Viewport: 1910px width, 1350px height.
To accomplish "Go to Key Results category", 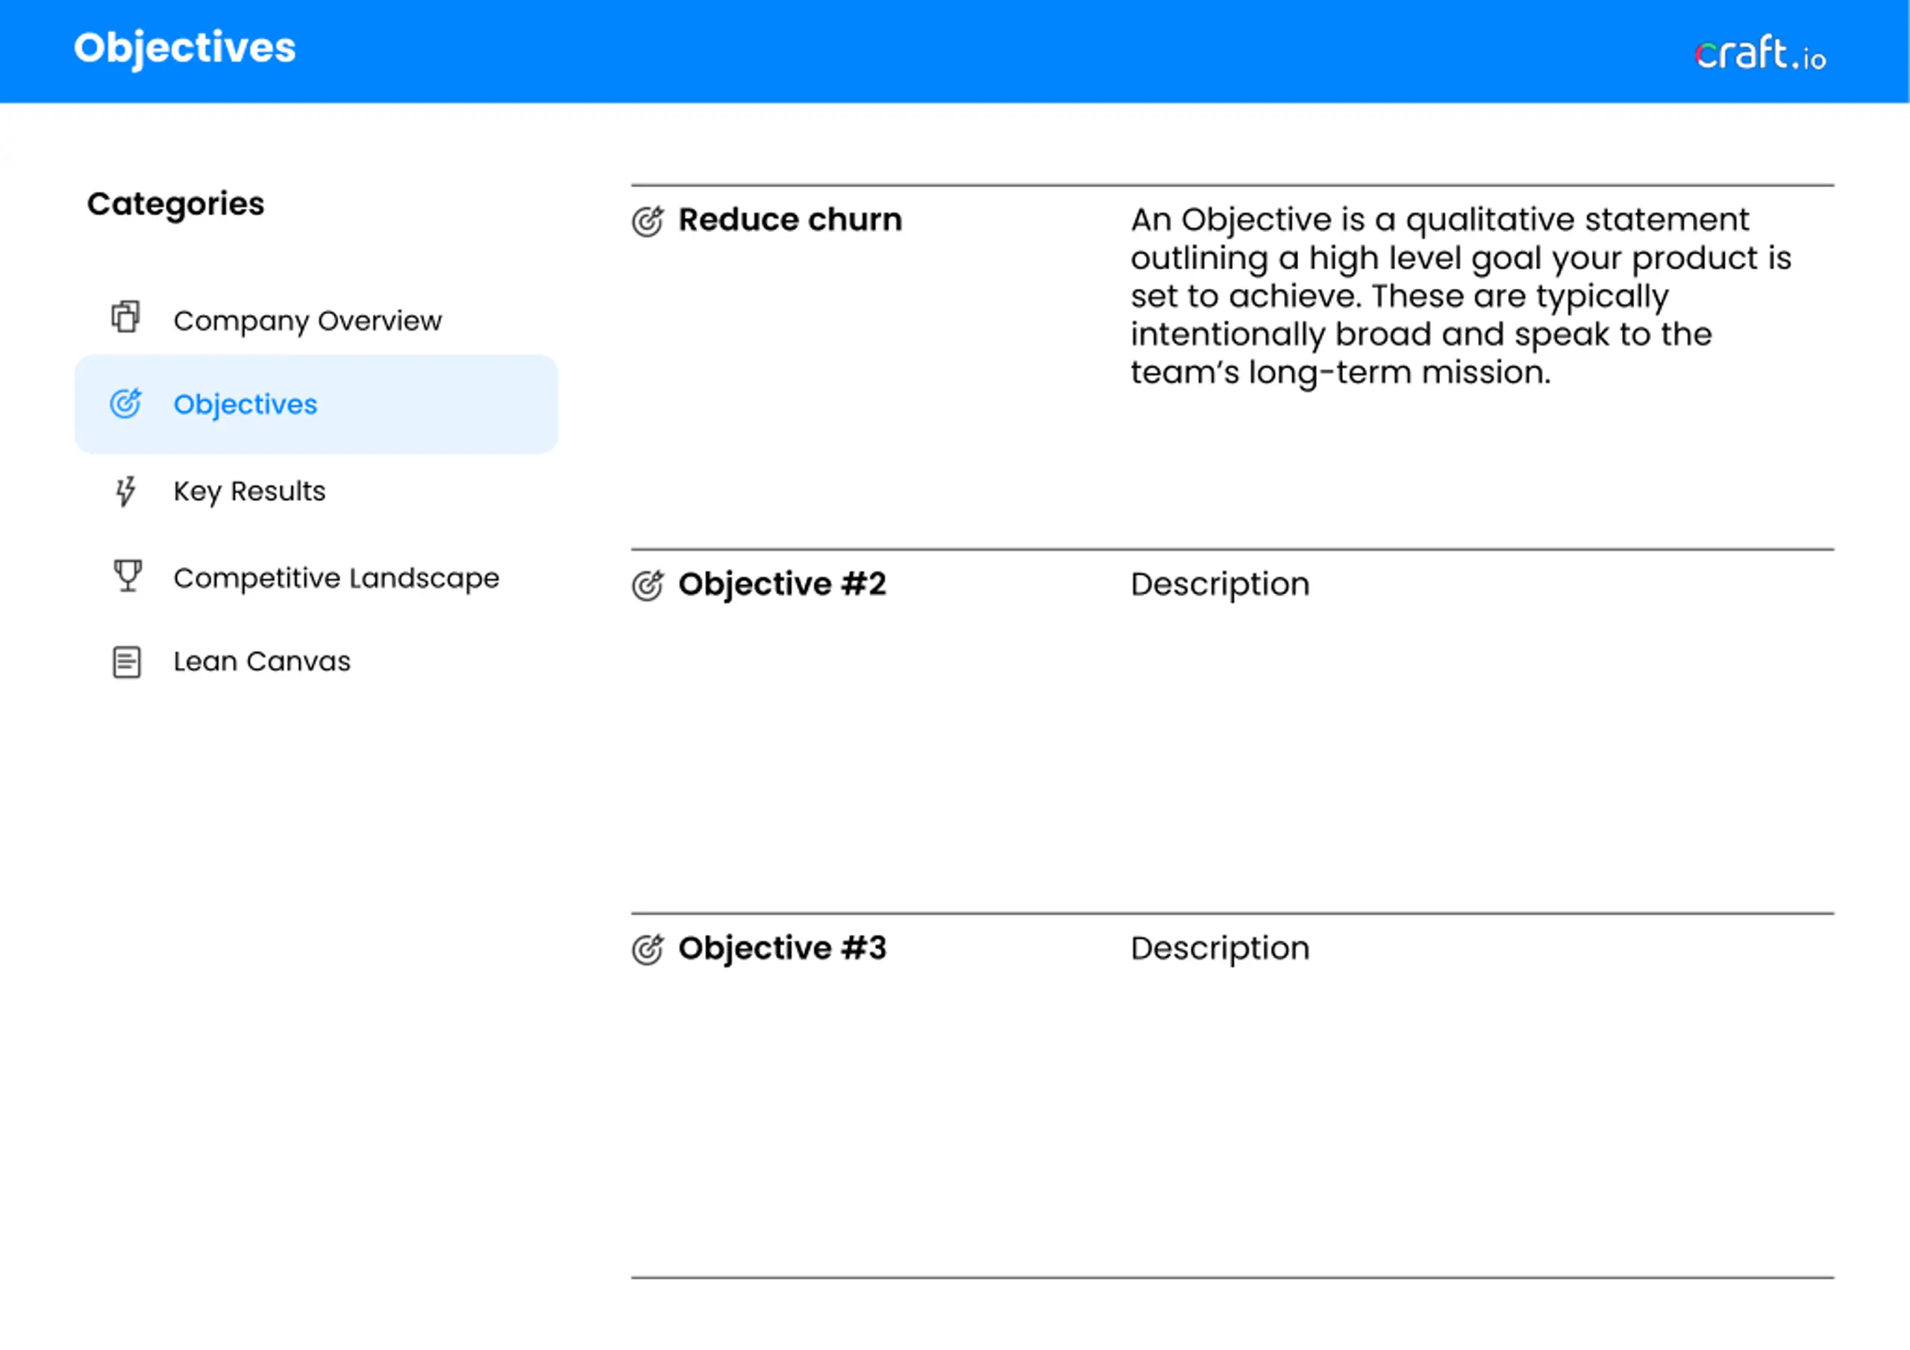I will (249, 491).
